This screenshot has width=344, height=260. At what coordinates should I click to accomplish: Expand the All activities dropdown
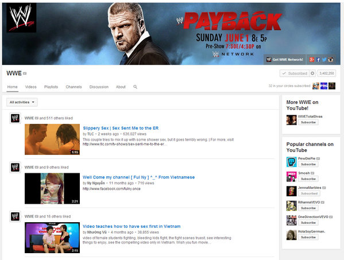(x=22, y=102)
